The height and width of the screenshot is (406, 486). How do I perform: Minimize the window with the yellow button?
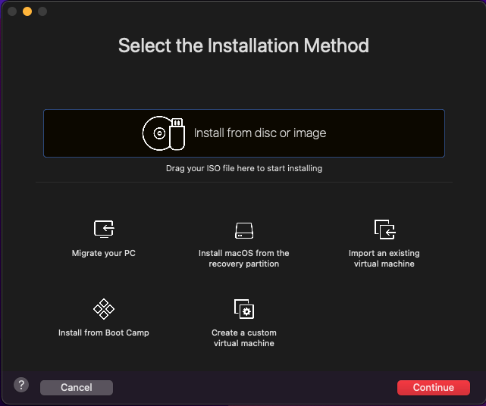click(x=27, y=11)
